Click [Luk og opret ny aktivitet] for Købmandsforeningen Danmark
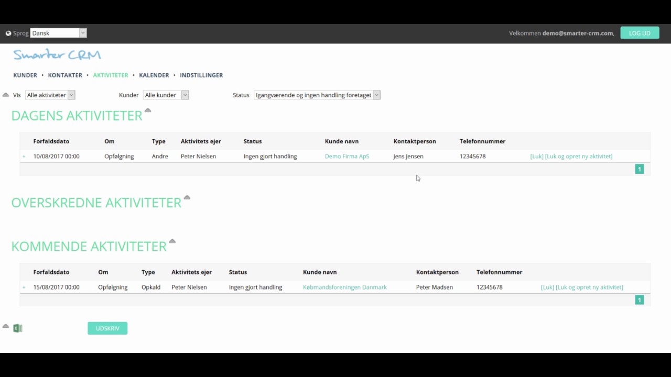 pos(589,287)
